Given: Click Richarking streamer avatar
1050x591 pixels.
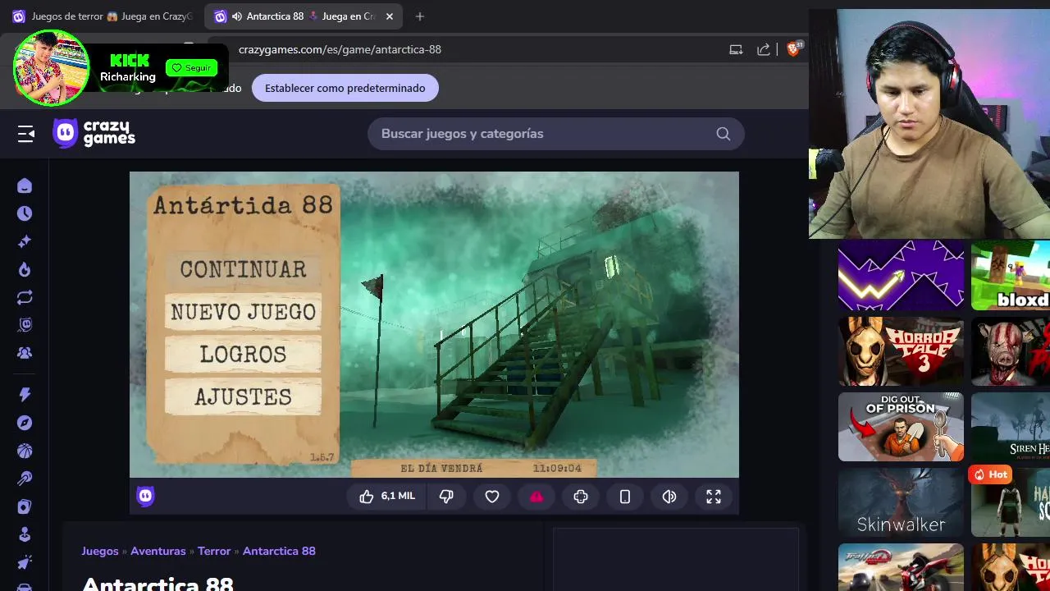Looking at the screenshot, I should click(51, 68).
